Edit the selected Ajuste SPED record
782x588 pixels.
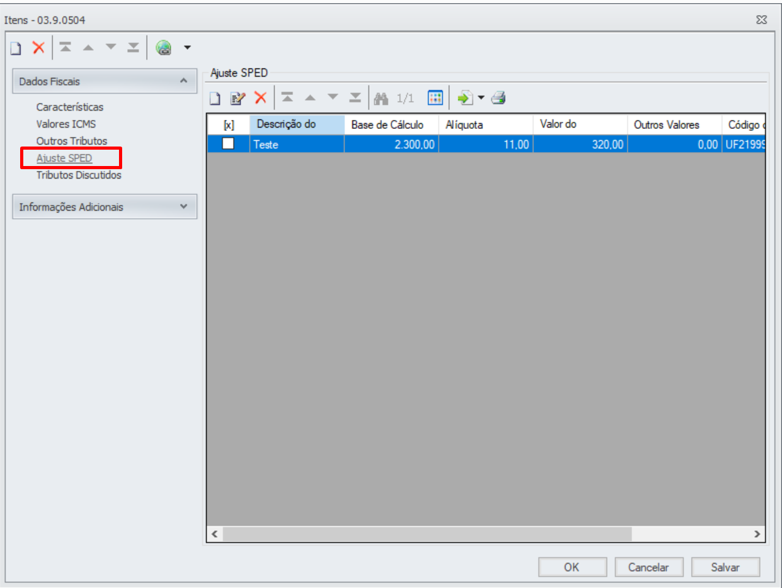tap(237, 98)
